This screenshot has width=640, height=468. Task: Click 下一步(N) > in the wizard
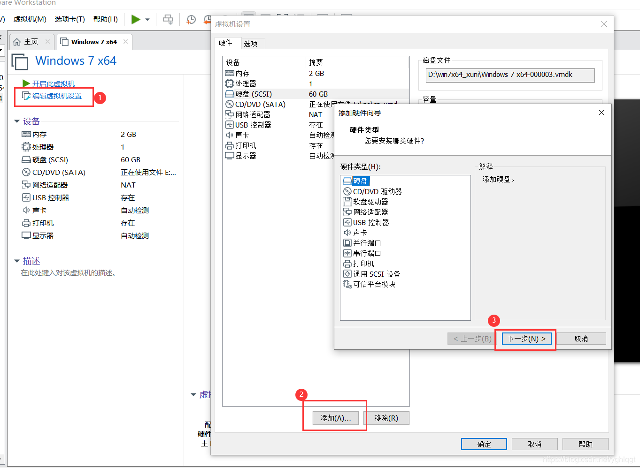click(x=526, y=339)
